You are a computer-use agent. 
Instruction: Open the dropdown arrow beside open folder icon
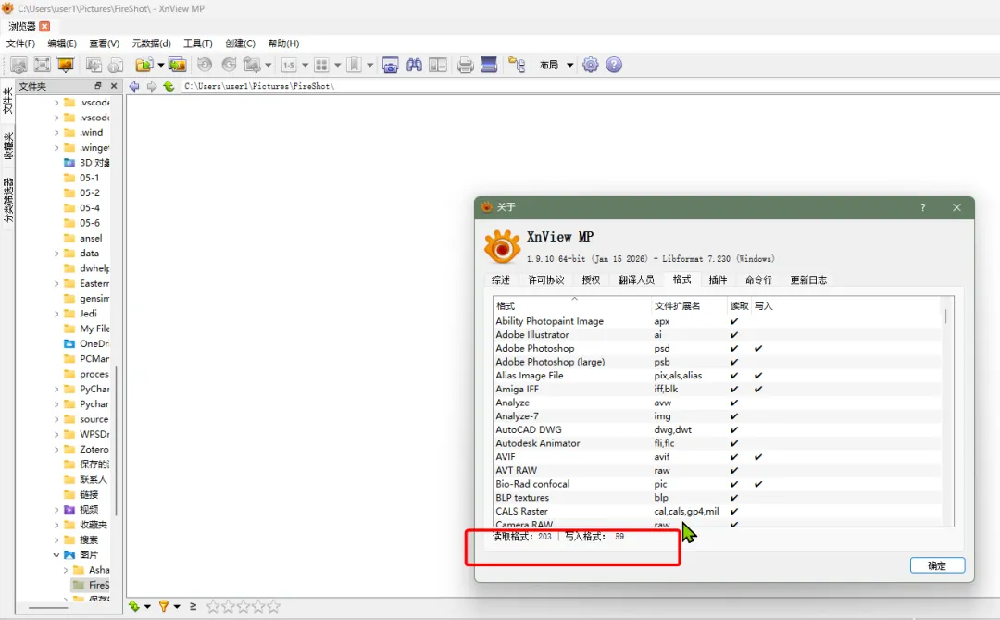click(161, 65)
